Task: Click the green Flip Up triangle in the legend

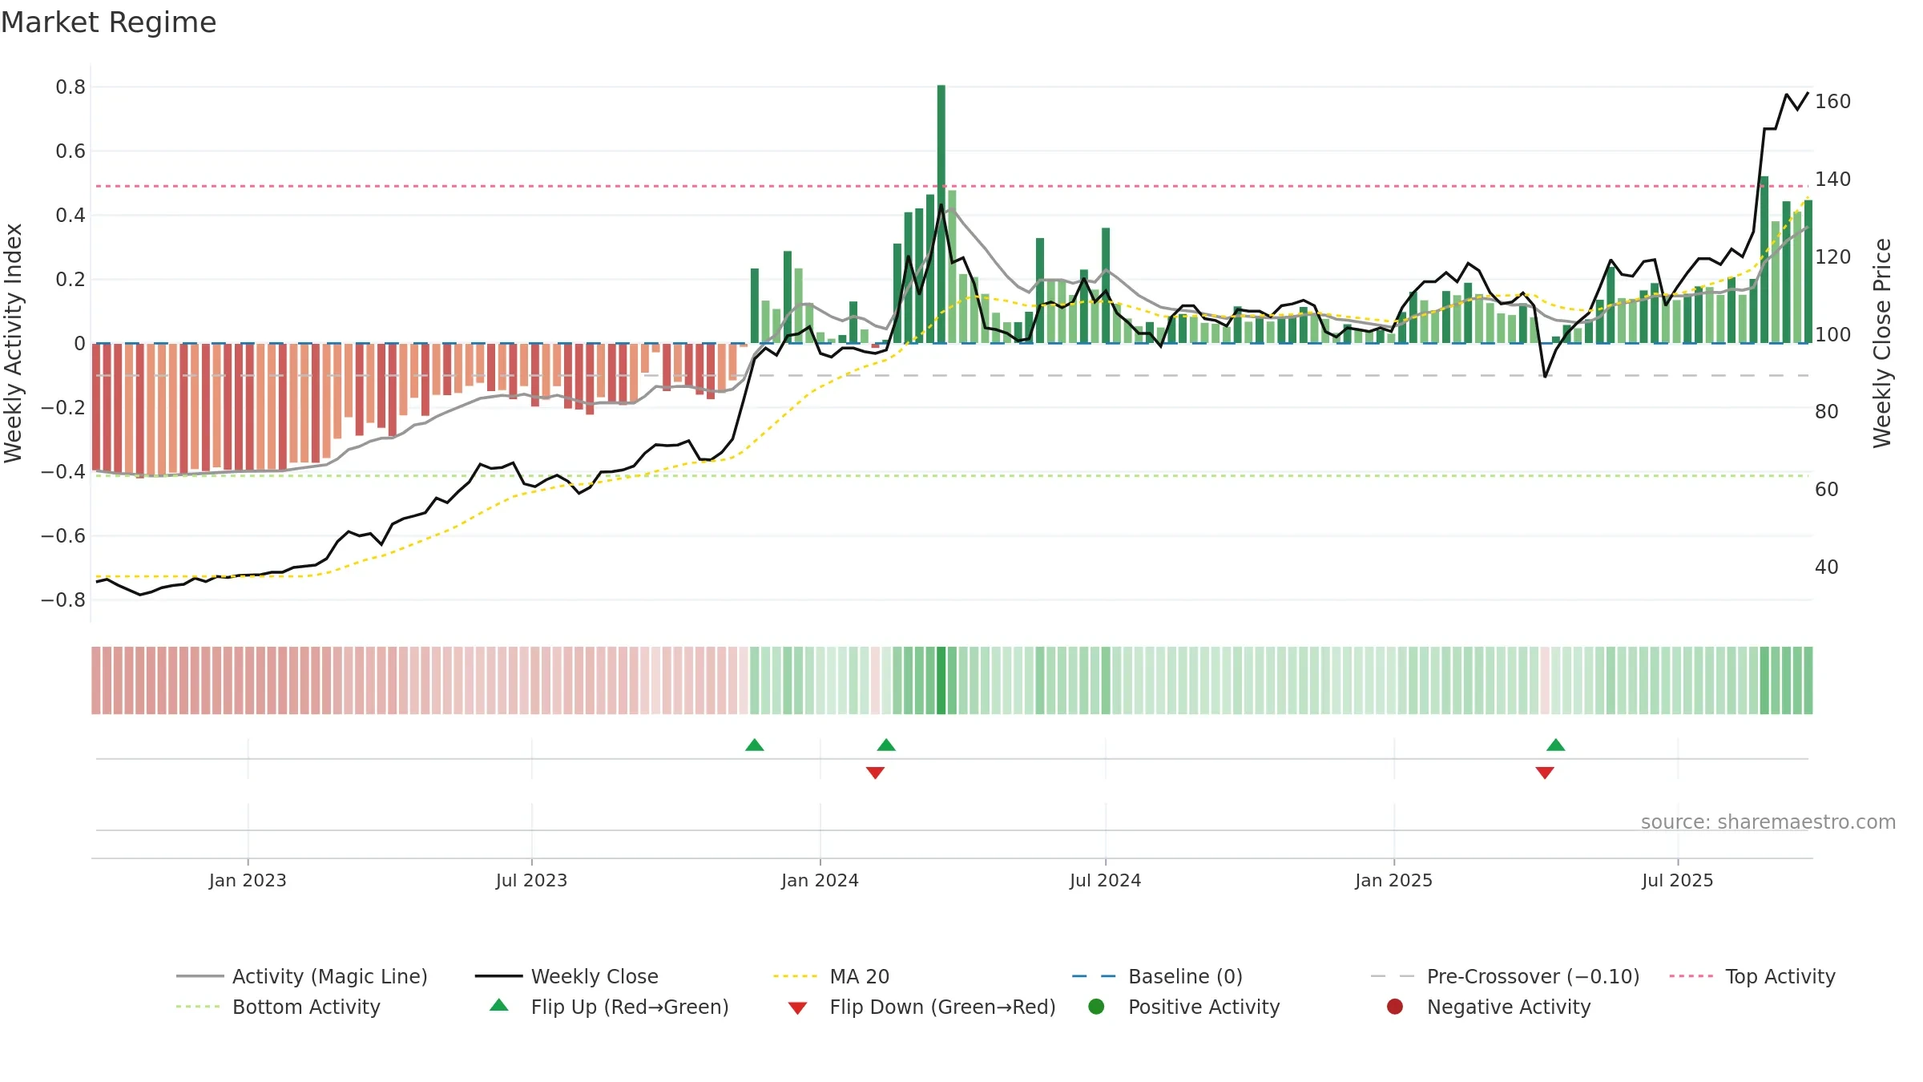Action: pos(499,1005)
